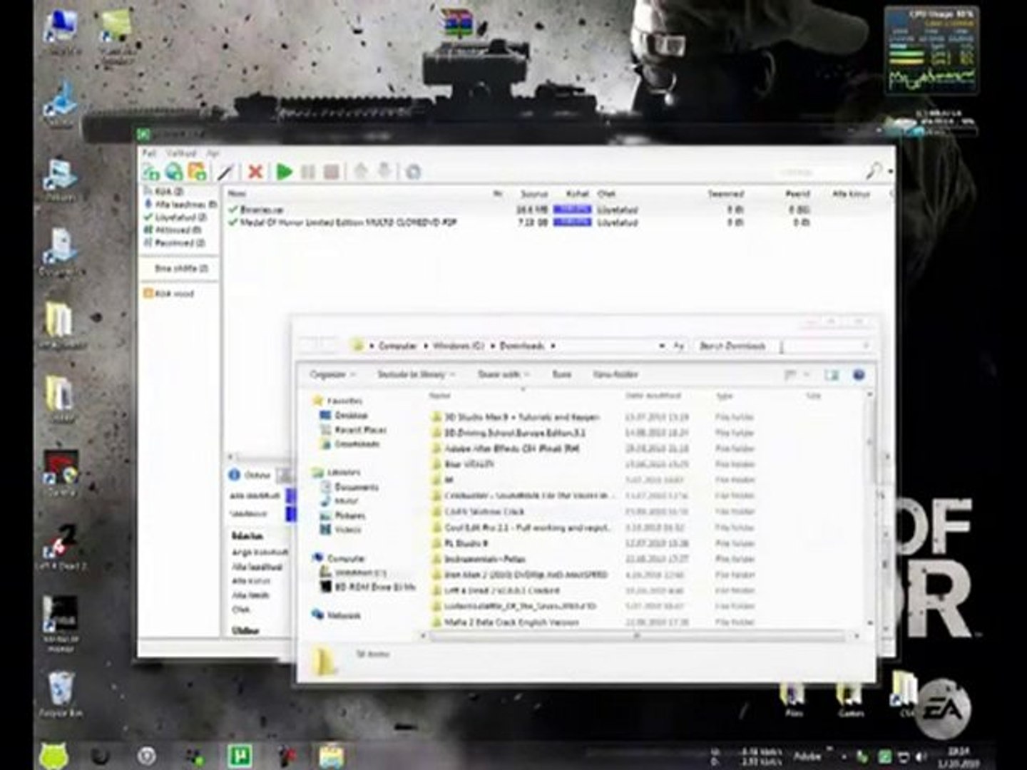Open uTorrent Preferences gear icon
Image resolution: width=1027 pixels, height=770 pixels.
tap(413, 171)
